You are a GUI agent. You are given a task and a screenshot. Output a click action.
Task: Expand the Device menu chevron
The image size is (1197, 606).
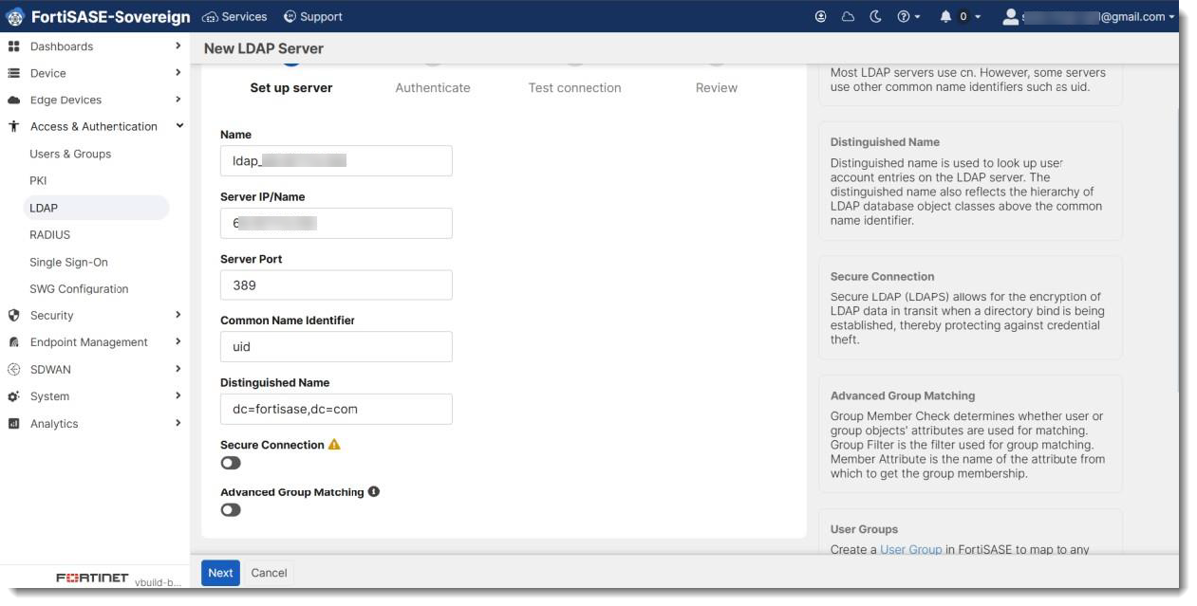[178, 72]
